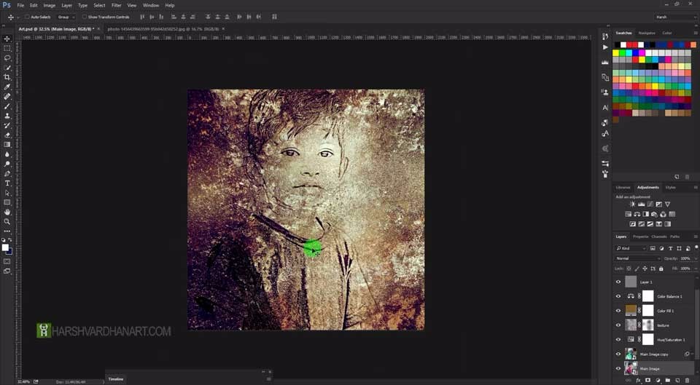
Task: Open the layer Kind filter dropdown
Action: point(630,248)
